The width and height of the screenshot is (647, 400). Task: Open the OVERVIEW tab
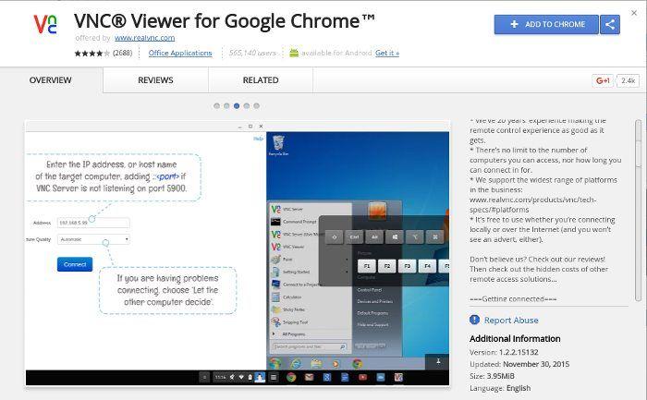tap(51, 81)
